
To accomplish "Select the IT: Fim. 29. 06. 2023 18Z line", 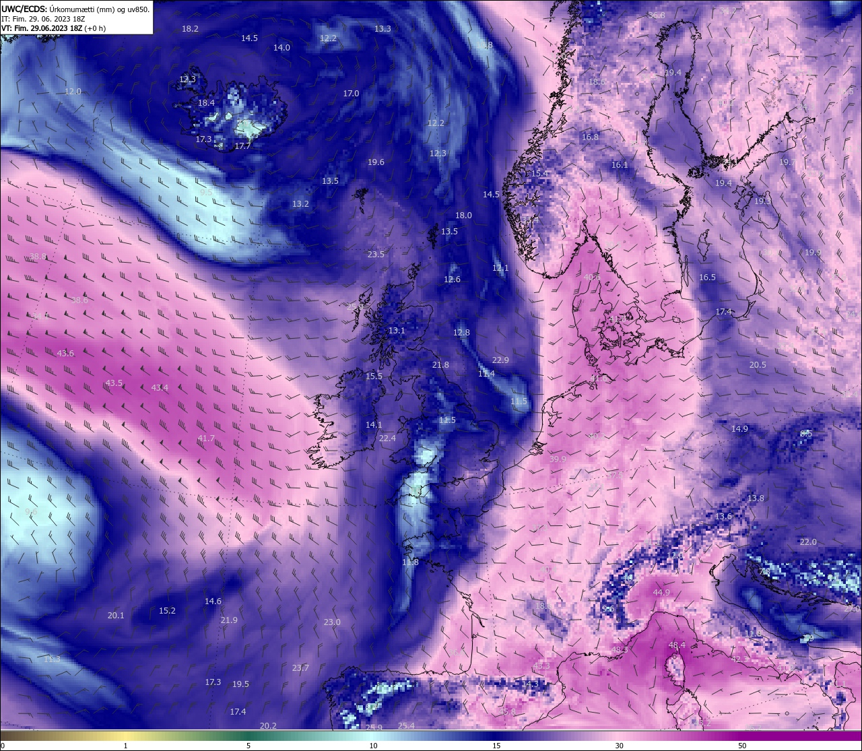I will [x=43, y=19].
